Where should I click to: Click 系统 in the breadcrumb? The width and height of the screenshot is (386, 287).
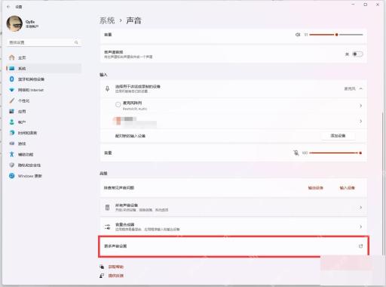click(107, 20)
